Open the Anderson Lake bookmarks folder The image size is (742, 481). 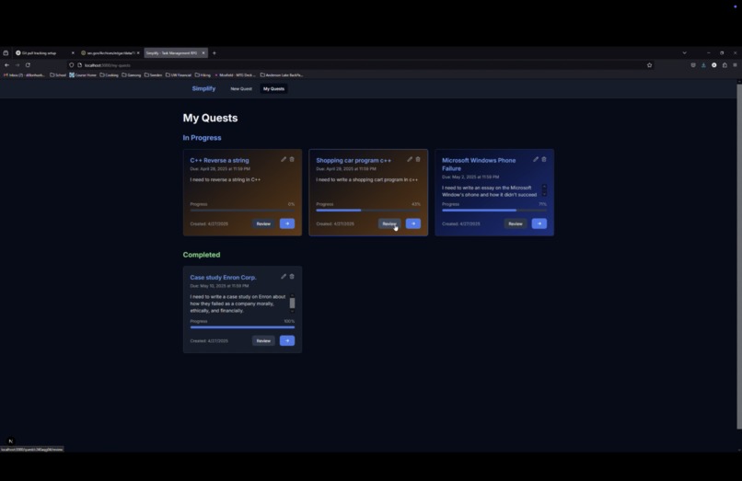282,74
